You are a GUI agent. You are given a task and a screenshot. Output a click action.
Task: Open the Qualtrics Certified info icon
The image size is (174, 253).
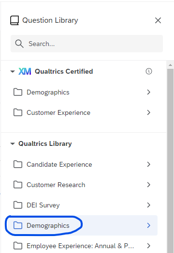point(149,71)
